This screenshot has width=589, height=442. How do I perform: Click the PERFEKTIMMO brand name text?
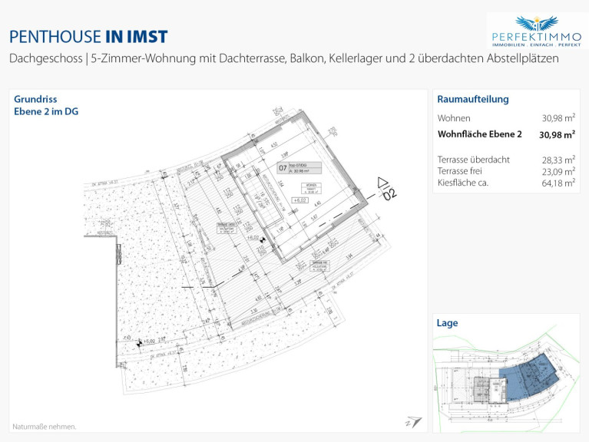coord(537,37)
